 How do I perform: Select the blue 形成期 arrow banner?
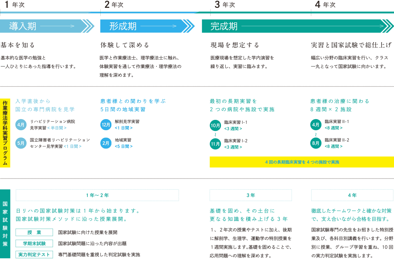coord(147,26)
